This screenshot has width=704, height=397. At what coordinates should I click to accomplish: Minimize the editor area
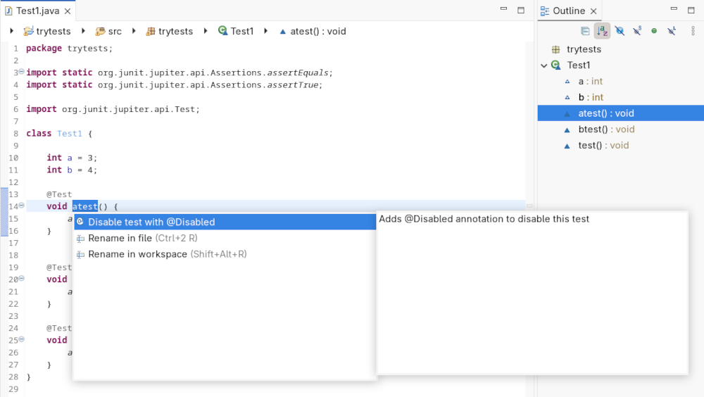[x=504, y=9]
